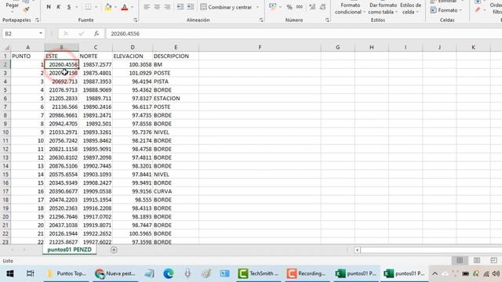Select cell with ELEVACION heading
The width and height of the screenshot is (502, 282).
133,56
